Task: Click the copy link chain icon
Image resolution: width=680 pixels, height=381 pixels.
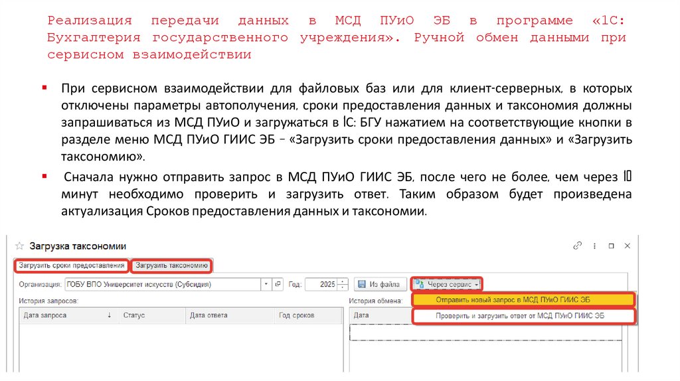Action: click(577, 246)
